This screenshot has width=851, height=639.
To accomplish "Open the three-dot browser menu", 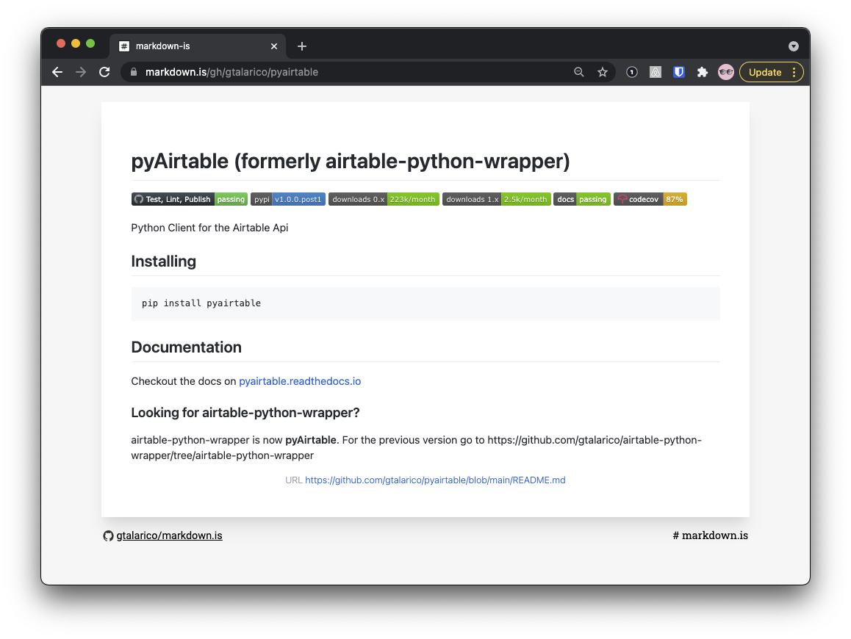I will point(794,71).
